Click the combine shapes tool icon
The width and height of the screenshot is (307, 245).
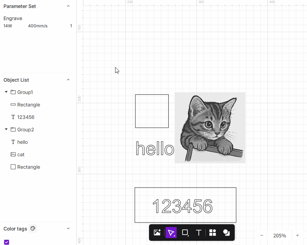pos(226,233)
